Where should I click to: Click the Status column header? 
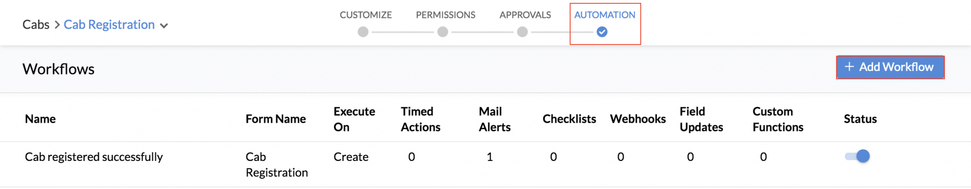tap(860, 119)
